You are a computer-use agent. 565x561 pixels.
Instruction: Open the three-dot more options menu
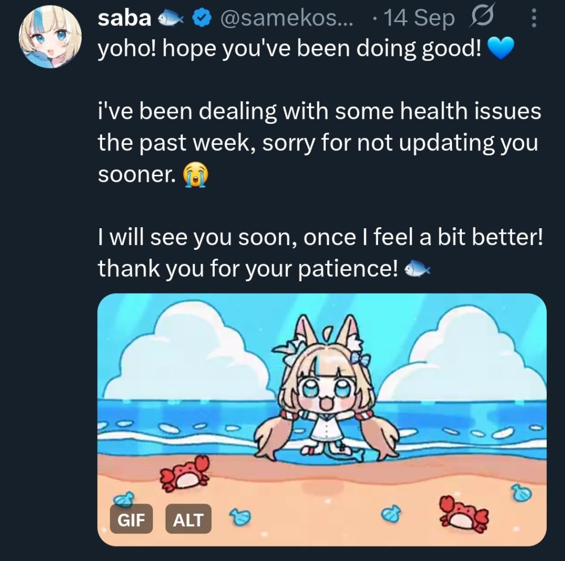534,18
